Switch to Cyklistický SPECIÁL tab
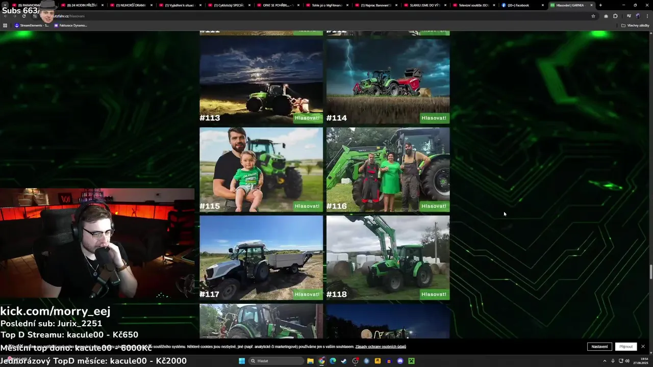This screenshot has width=653, height=367. point(229,5)
